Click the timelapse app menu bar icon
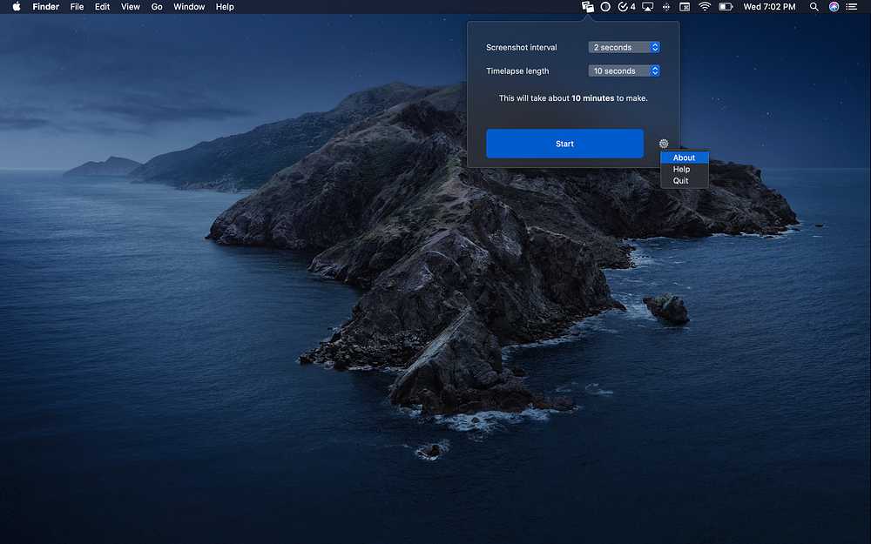 (588, 7)
